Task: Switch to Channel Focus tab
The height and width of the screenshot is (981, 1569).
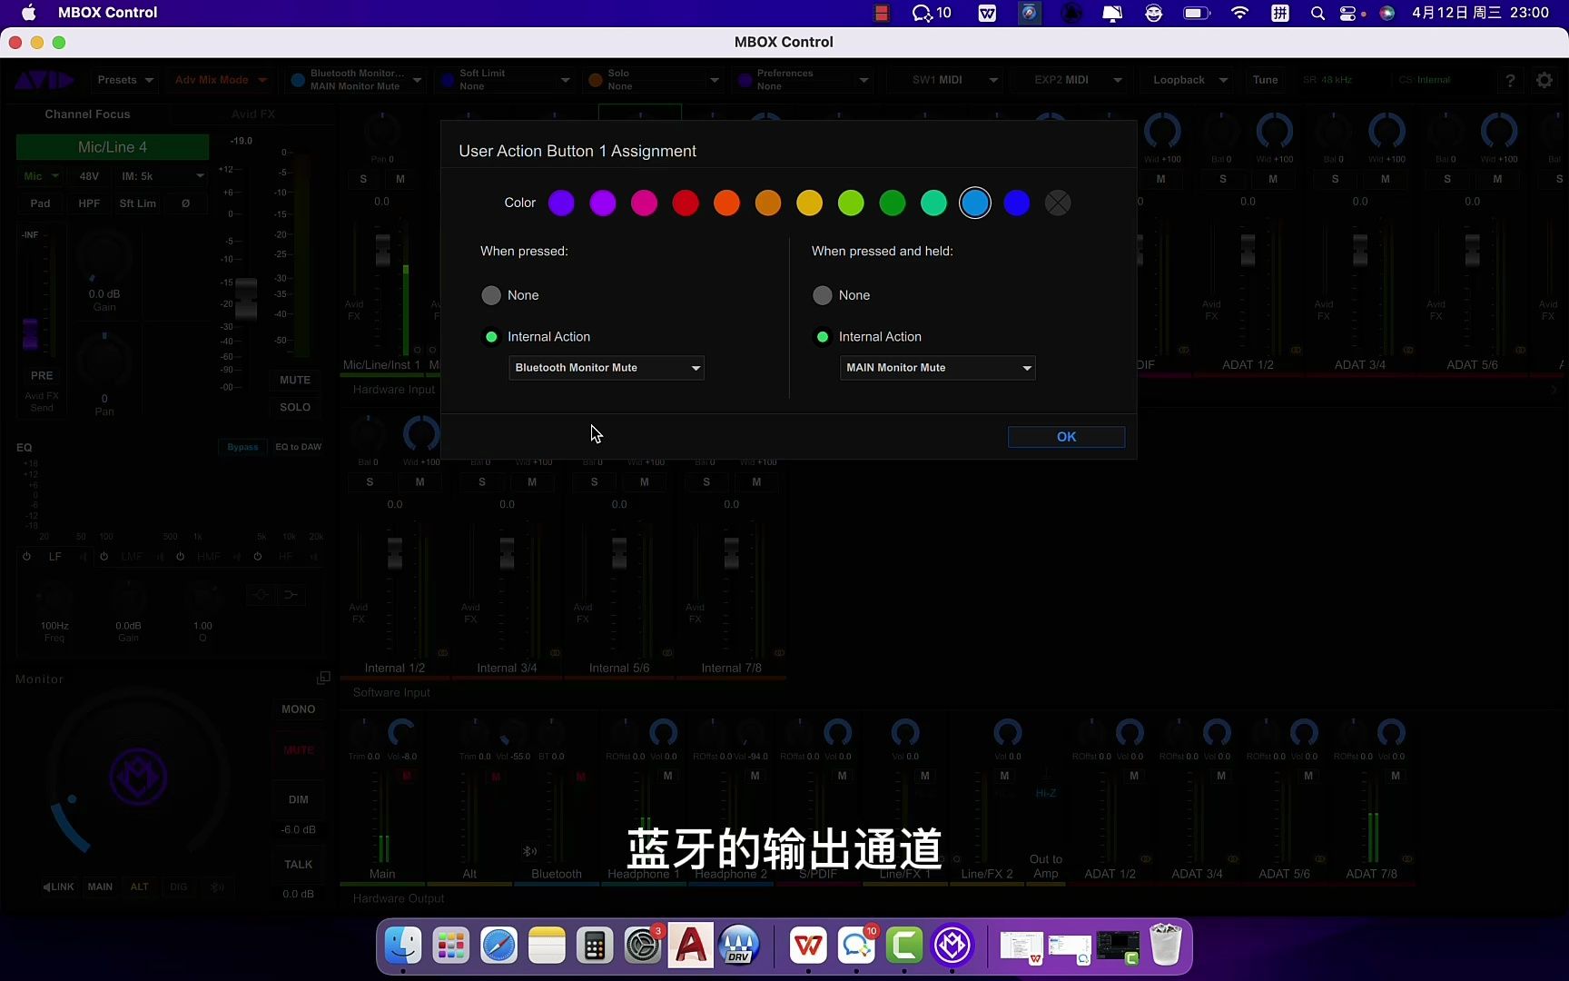Action: click(87, 114)
